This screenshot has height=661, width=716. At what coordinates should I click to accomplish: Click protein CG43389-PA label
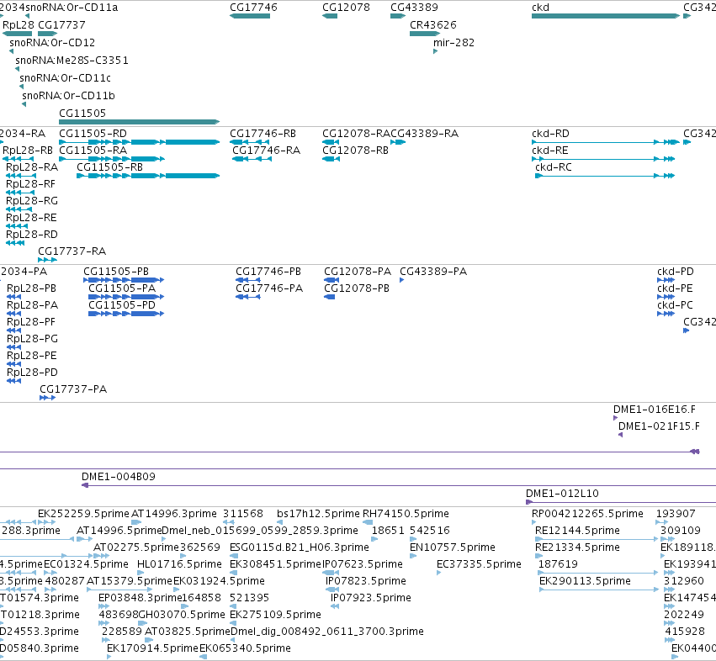(433, 271)
